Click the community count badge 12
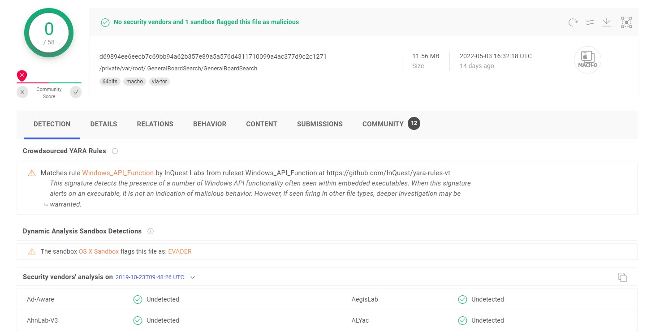Screen dimensions: 647x332 [414, 124]
